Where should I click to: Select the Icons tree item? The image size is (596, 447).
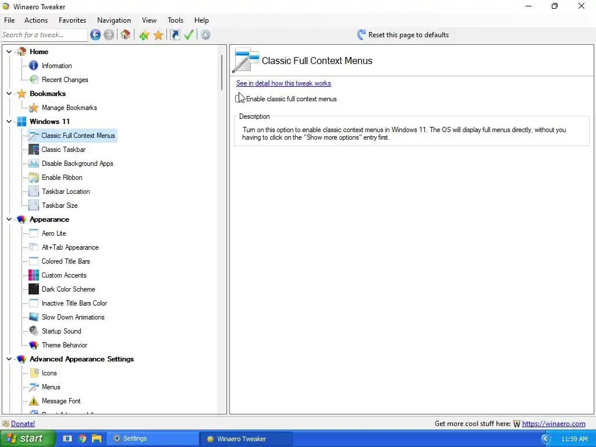click(x=49, y=373)
